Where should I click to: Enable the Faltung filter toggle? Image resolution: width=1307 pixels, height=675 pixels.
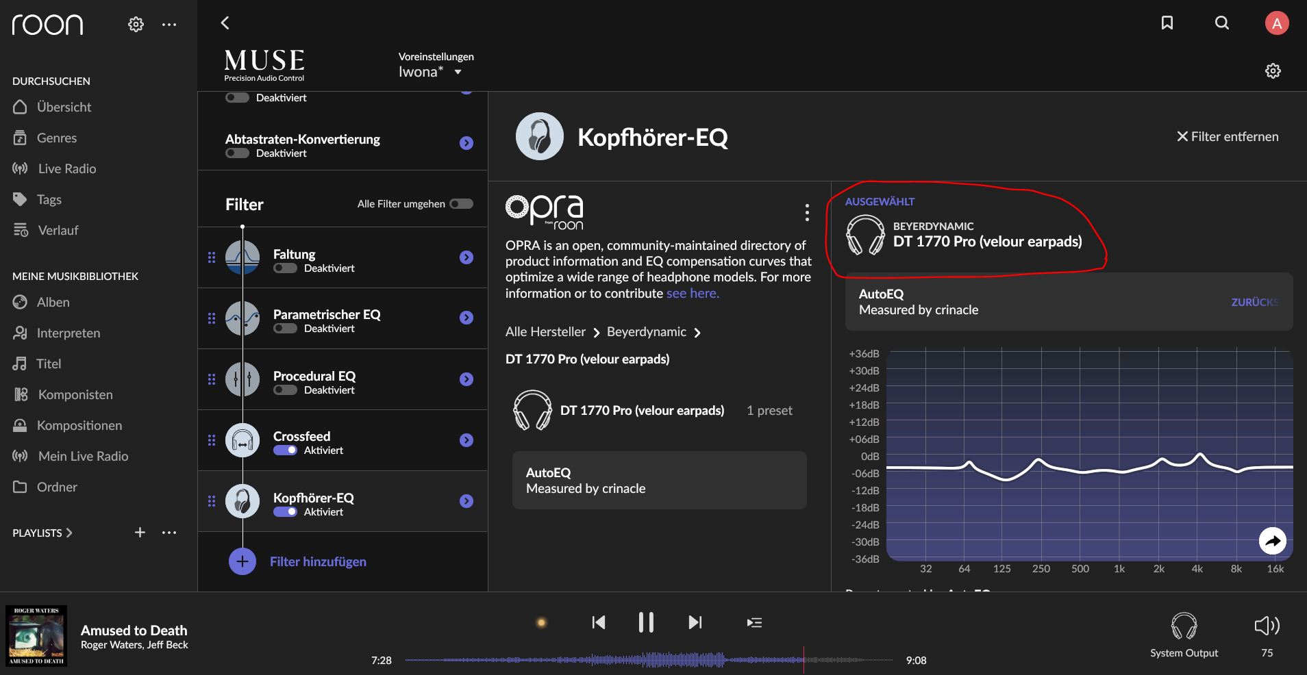(285, 268)
